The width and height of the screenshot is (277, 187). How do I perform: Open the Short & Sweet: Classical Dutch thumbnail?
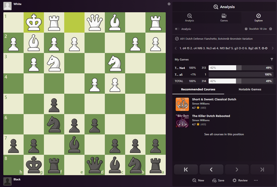tap(182, 104)
